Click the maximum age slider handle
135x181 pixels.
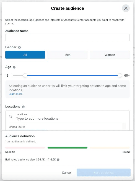point(120,76)
